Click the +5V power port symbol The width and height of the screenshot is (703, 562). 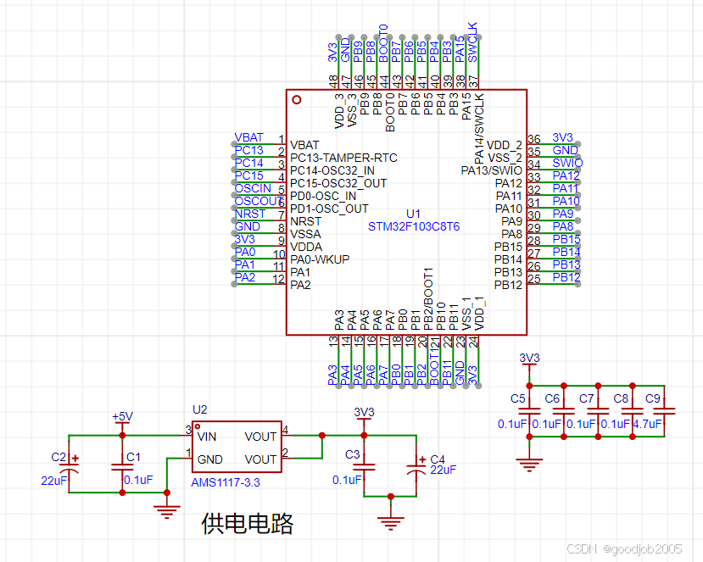coord(122,421)
